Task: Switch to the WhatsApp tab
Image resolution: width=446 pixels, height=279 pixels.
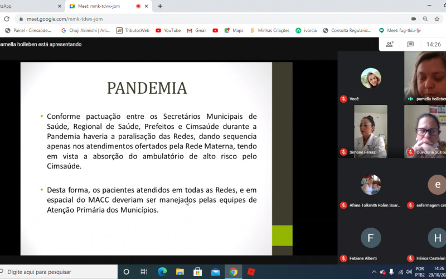Action: (x=31, y=6)
